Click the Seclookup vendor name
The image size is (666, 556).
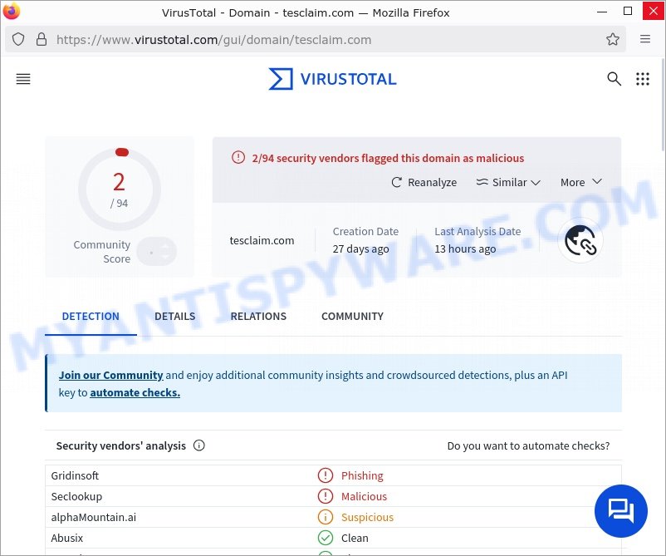(x=76, y=496)
